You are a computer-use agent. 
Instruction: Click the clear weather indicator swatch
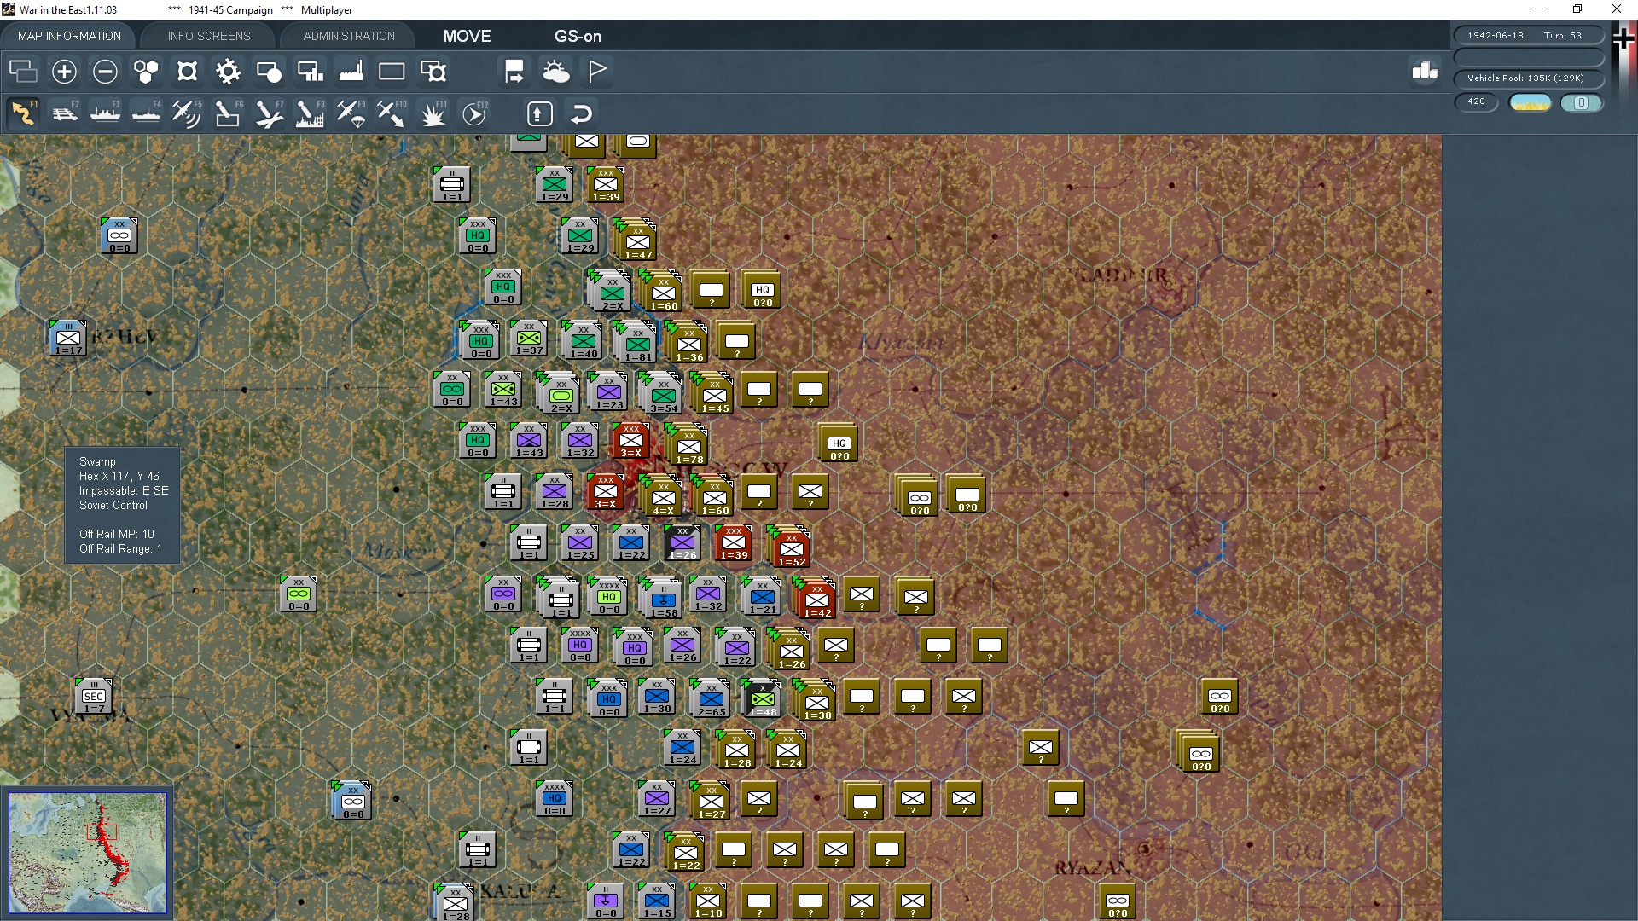1530,102
